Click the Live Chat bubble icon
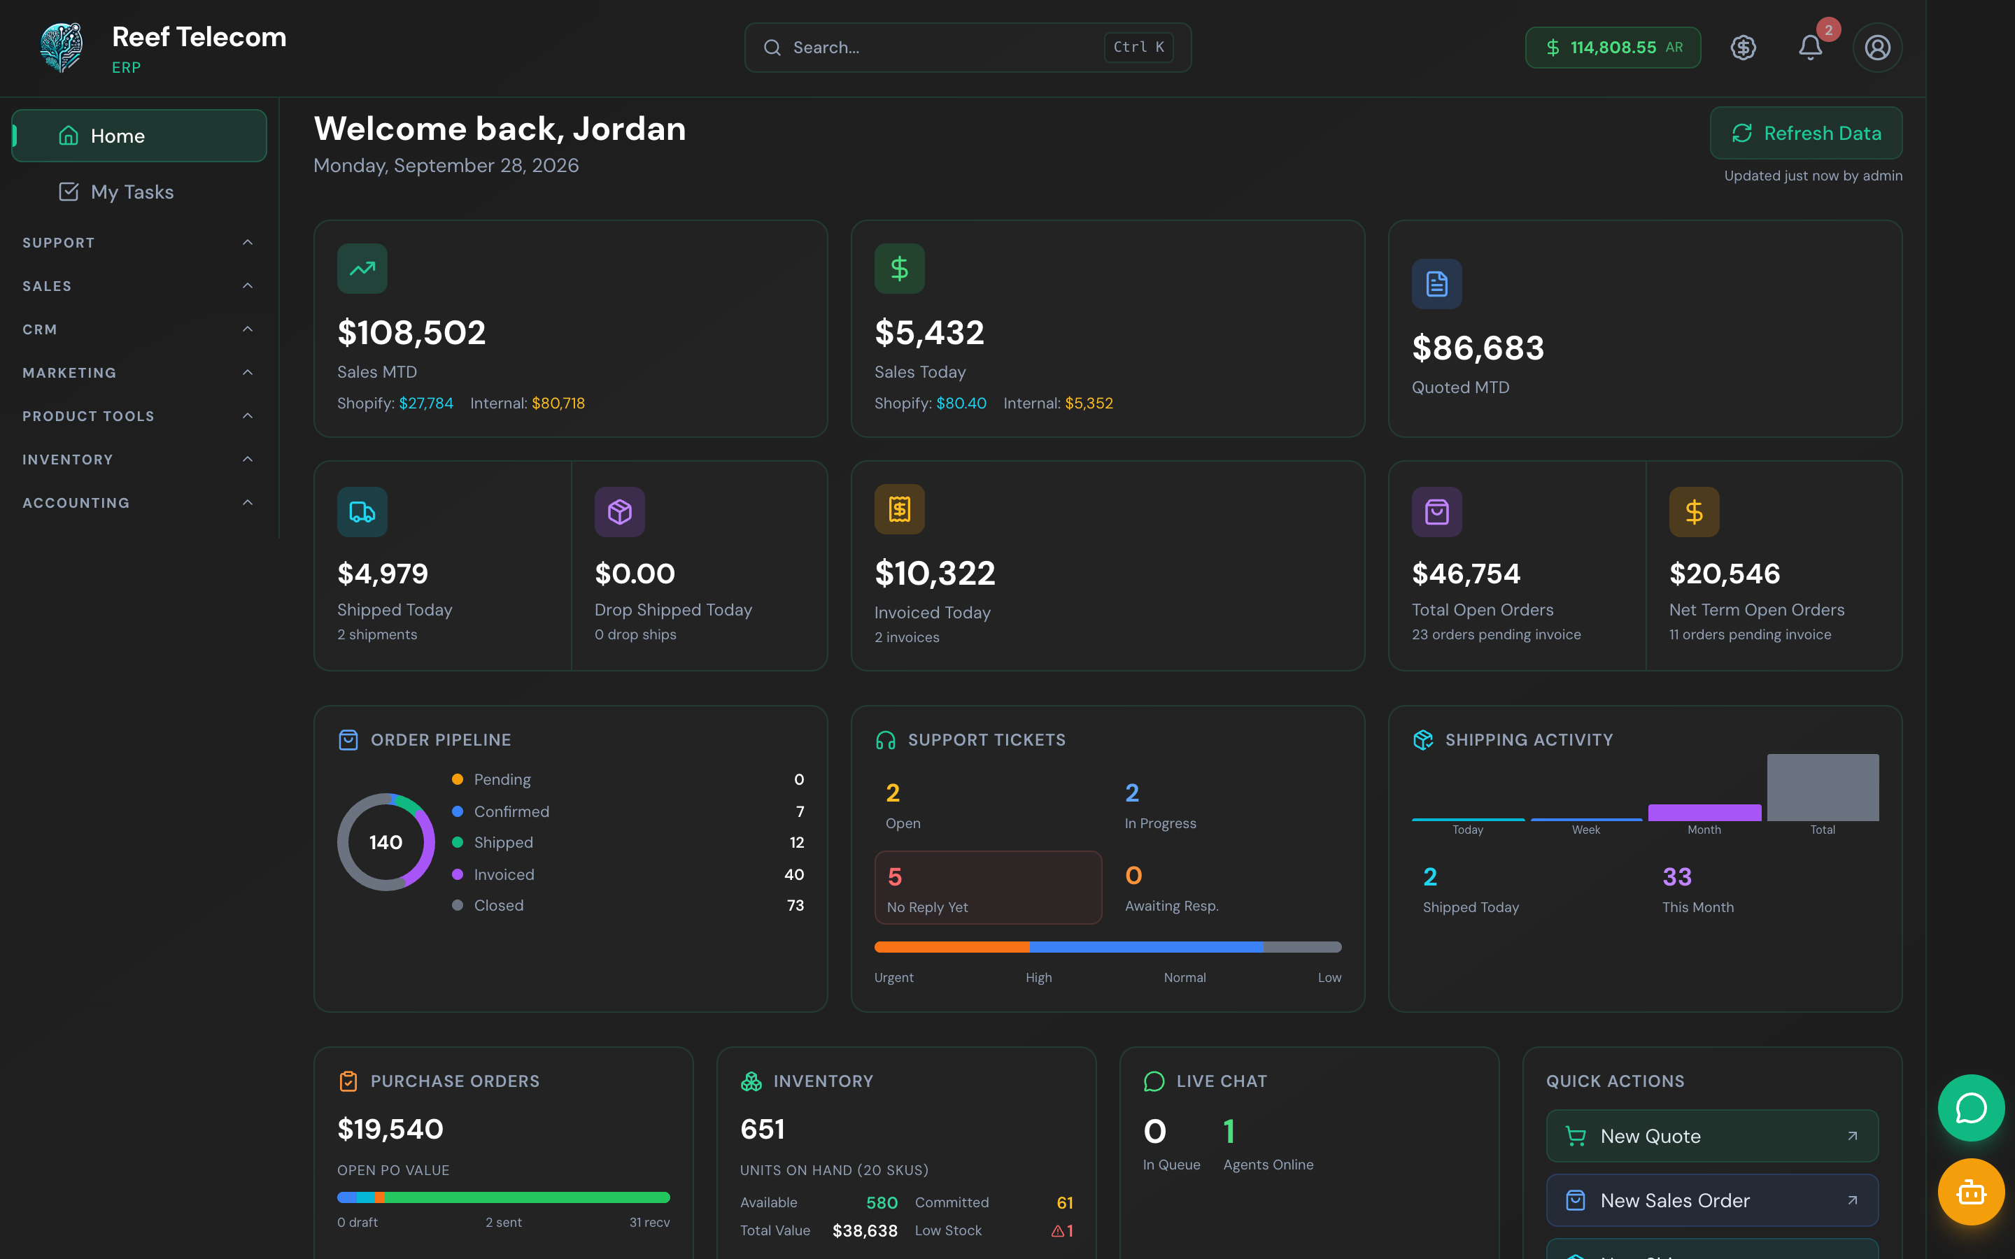Screen dimensions: 2015x1259 tap(1154, 1081)
